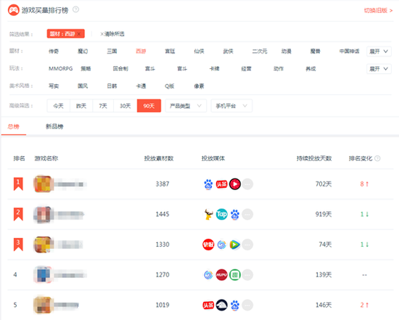Viewport: 399px width, 320px height.
Task: Click the deer media icon in rank 2 row
Action: (208, 214)
